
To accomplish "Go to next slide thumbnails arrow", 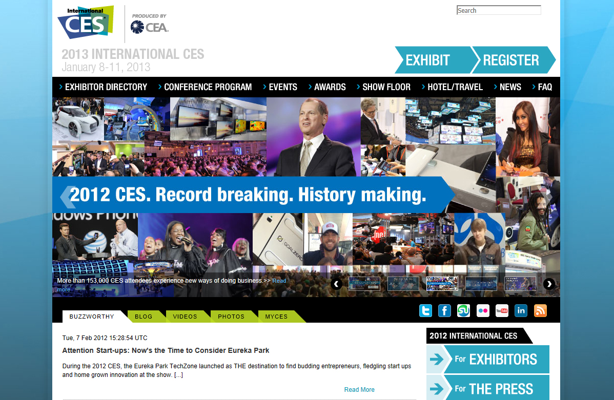I will pyautogui.click(x=549, y=284).
